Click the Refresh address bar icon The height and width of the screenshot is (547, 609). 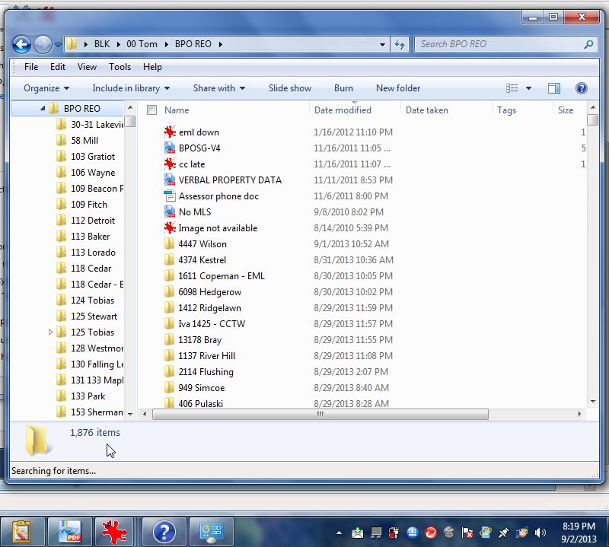point(399,44)
